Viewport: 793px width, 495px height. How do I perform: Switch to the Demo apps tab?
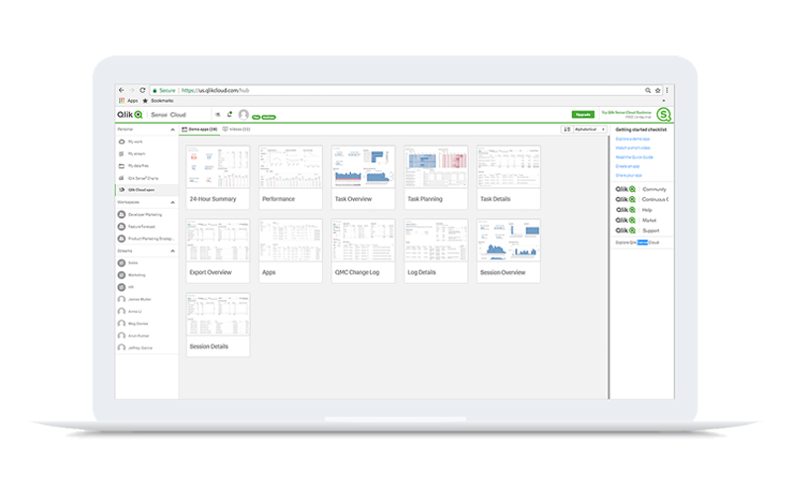click(x=200, y=130)
